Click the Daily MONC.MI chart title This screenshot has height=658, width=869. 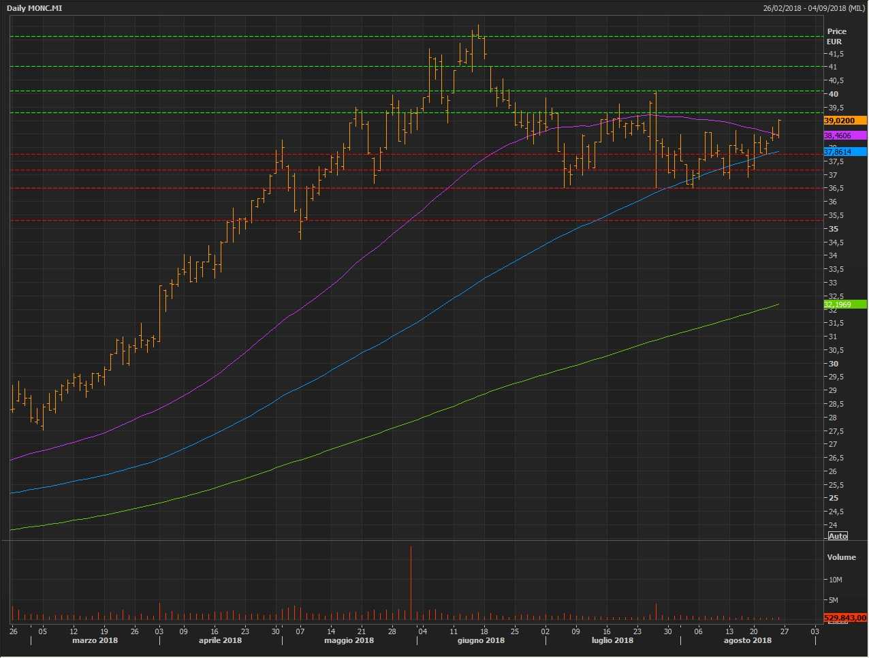pyautogui.click(x=35, y=8)
